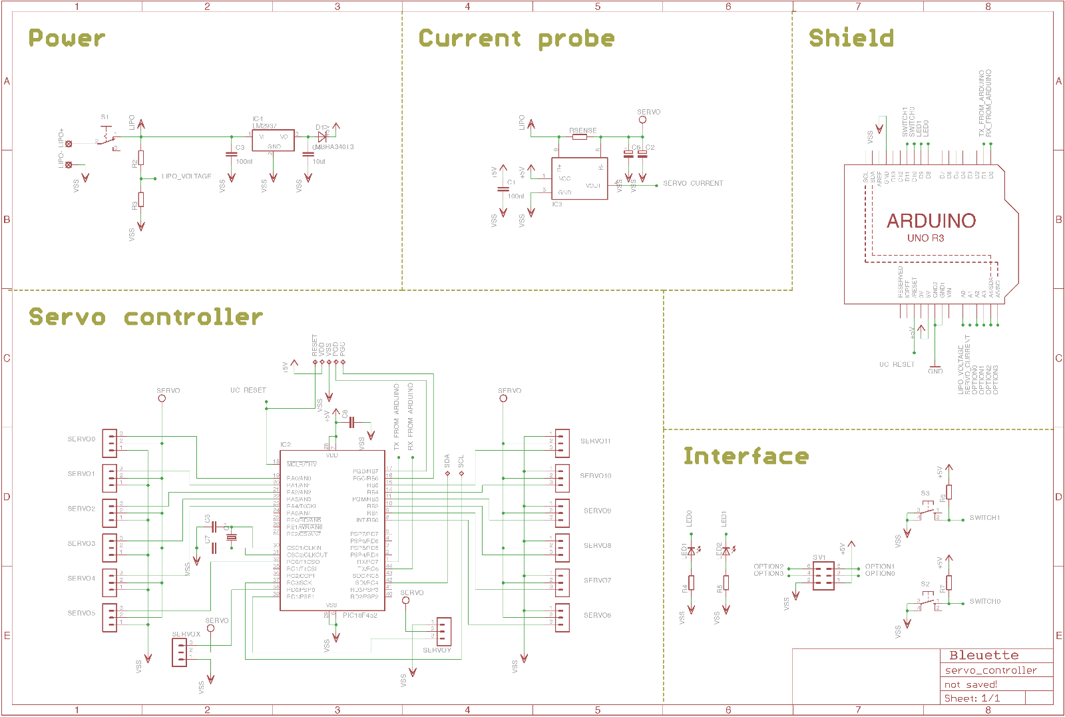This screenshot has width=1065, height=717.
Task: Click the GND label below the Arduino
Action: tap(935, 371)
